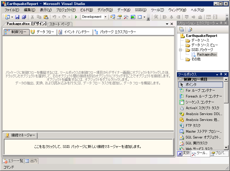Start debugging with the green play icon
The image size is (230, 171).
click(x=76, y=17)
